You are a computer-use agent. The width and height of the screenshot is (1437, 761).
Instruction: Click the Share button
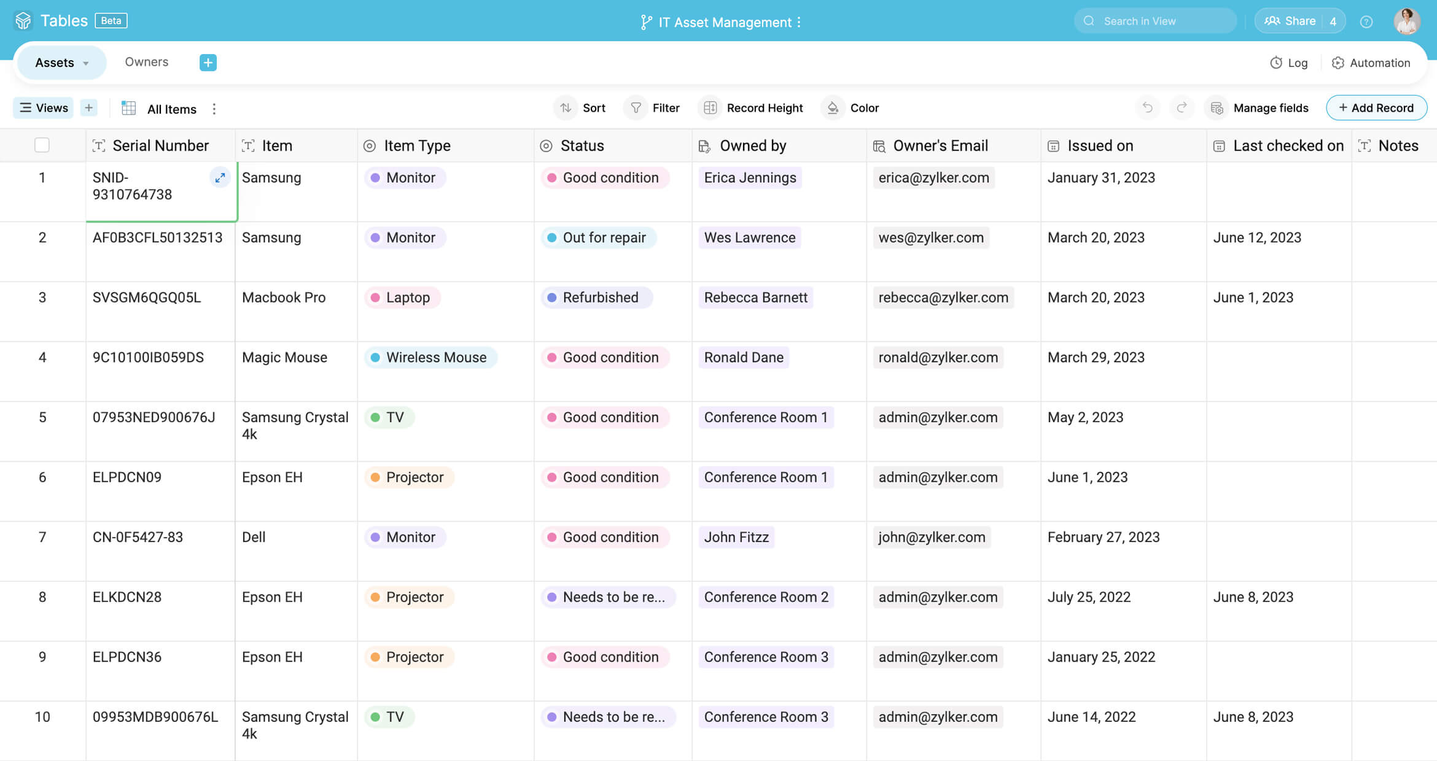pyautogui.click(x=1290, y=21)
